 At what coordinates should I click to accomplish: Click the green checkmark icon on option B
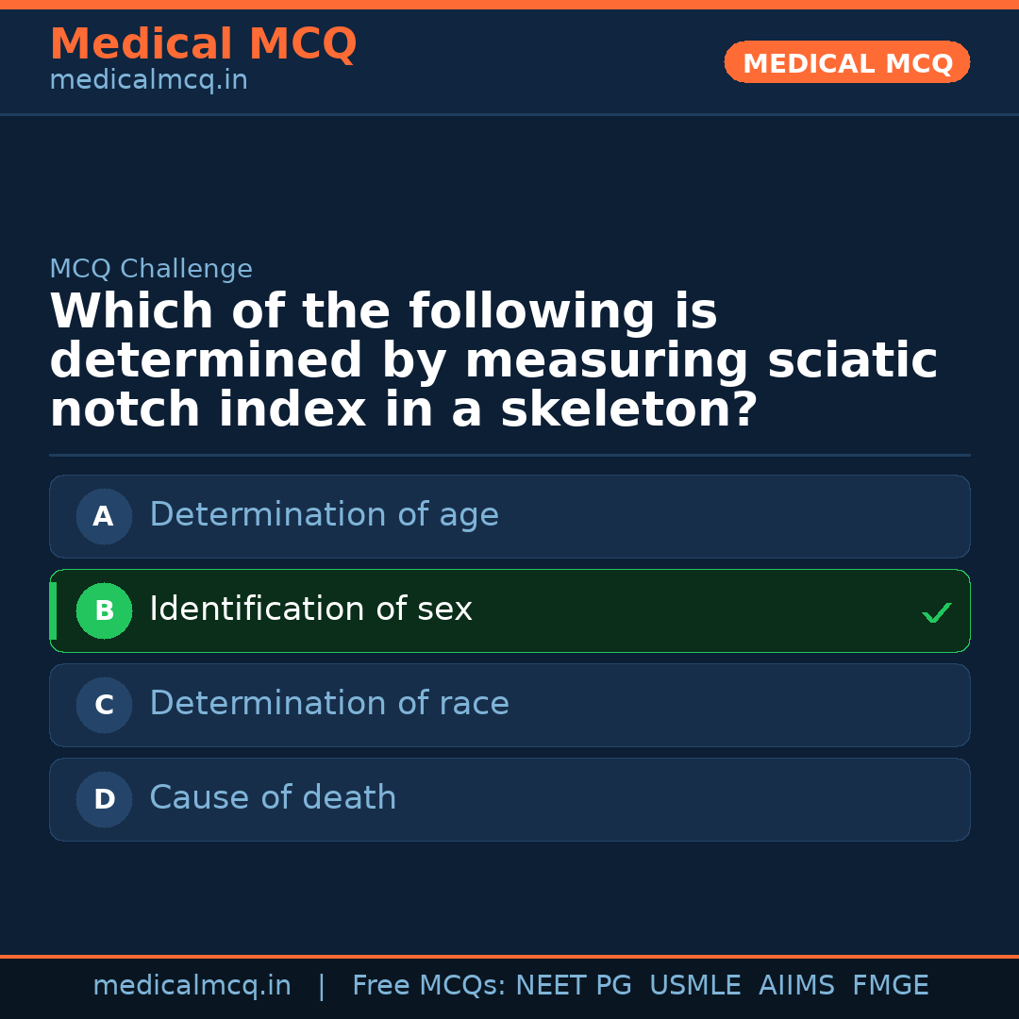[x=937, y=612]
